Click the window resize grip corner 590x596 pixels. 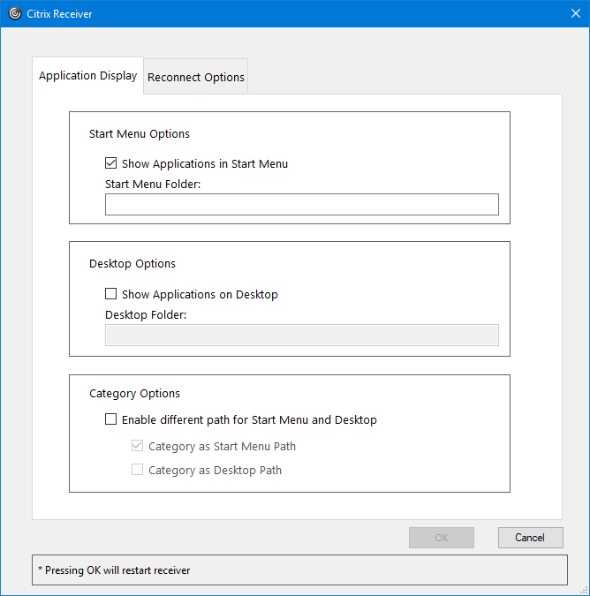tap(585, 591)
